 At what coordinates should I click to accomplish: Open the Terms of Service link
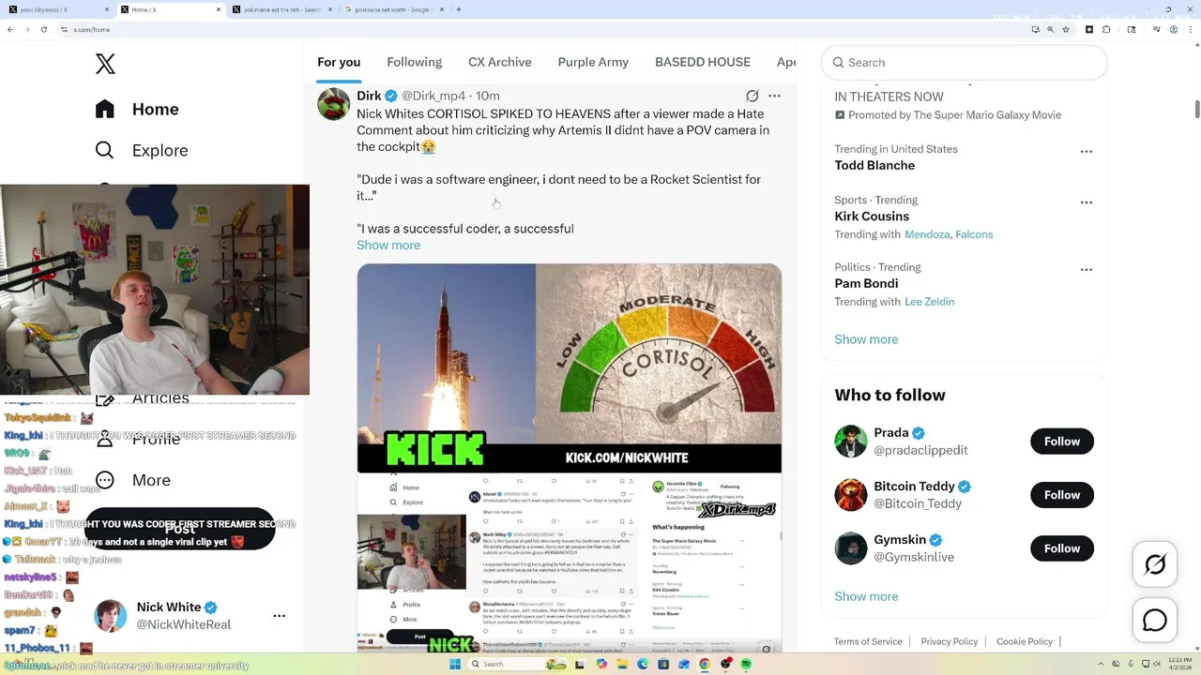click(x=868, y=641)
